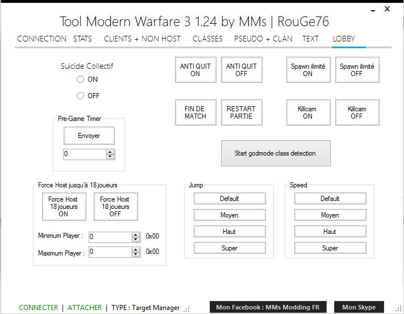Click green CONNECTER link
Image resolution: width=404 pixels, height=314 pixels.
click(39, 308)
